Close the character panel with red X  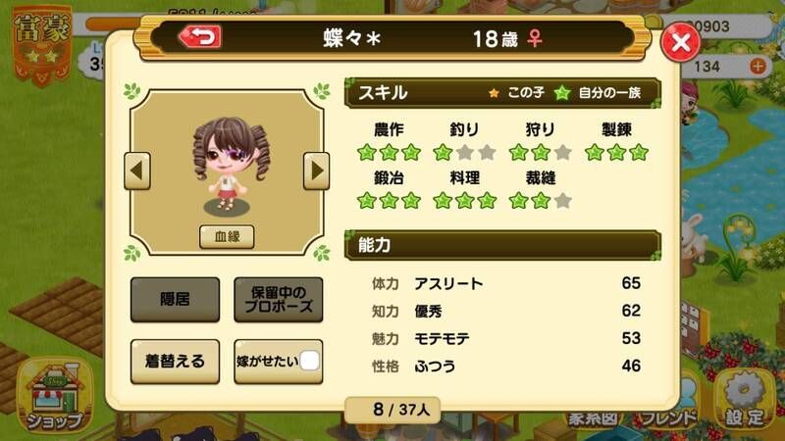[x=680, y=42]
